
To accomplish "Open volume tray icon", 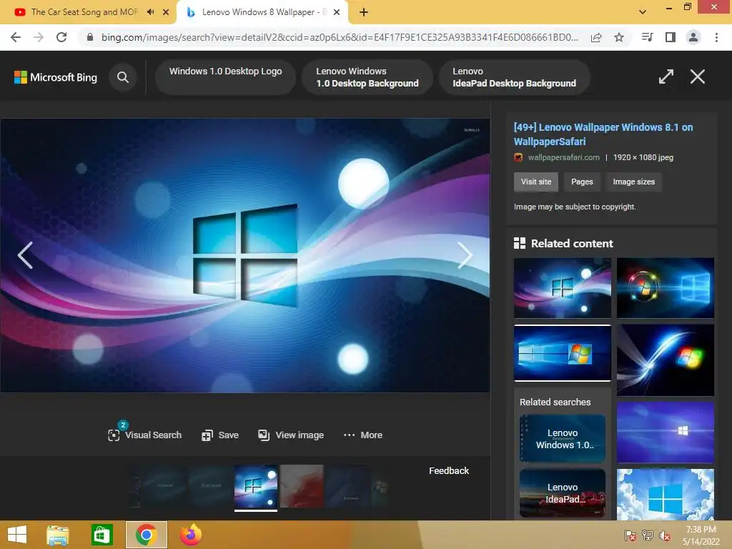I will (665, 535).
